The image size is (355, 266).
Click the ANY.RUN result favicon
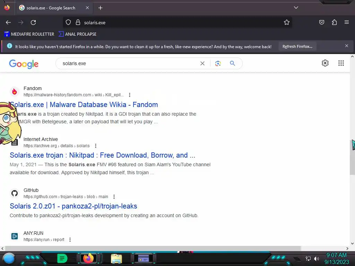pyautogui.click(x=15, y=236)
